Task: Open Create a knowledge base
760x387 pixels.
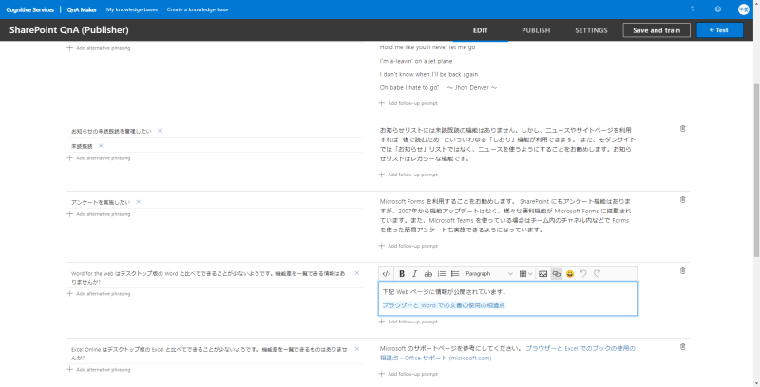Action: coord(198,9)
